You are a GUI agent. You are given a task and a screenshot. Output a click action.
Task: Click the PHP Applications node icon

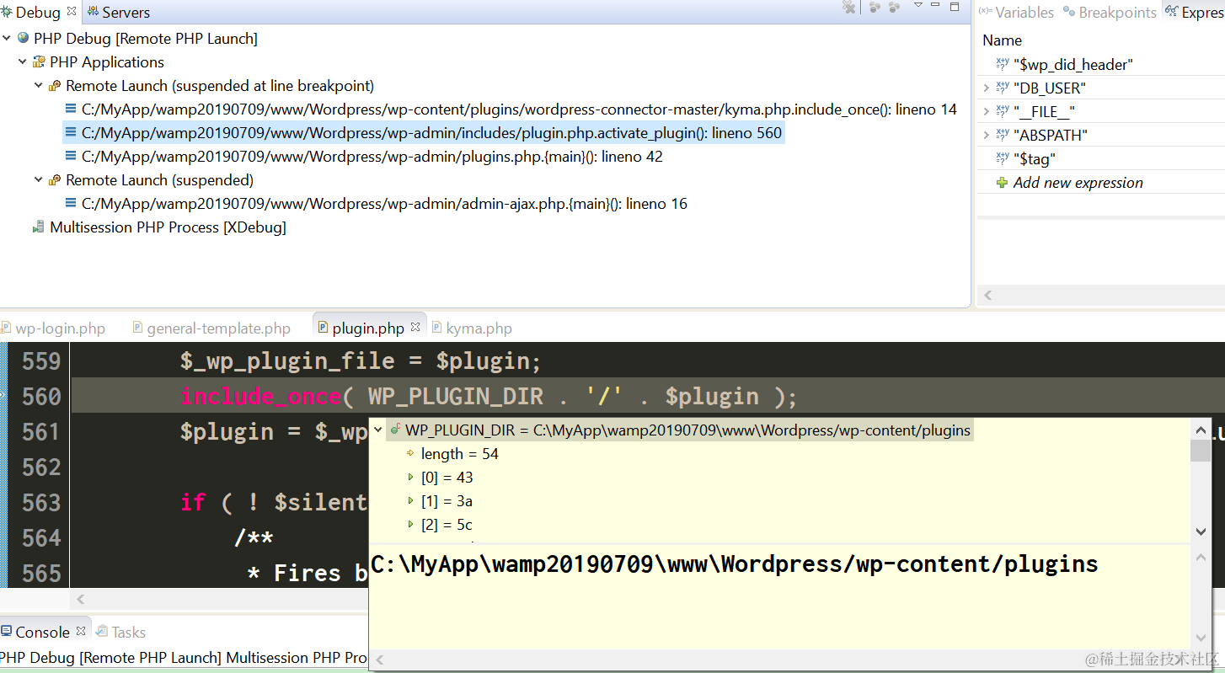(39, 61)
